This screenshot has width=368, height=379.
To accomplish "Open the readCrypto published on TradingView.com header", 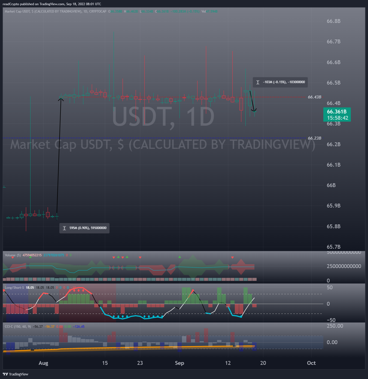I will coord(52,4).
